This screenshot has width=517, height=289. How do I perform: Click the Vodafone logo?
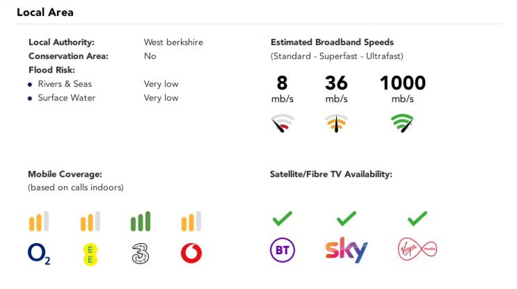point(191,253)
